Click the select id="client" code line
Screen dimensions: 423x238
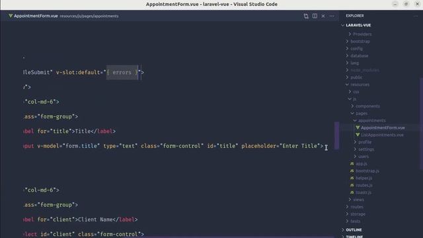tap(84, 234)
